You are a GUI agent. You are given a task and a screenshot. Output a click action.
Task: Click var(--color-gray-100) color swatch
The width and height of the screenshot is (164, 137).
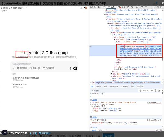(107, 123)
